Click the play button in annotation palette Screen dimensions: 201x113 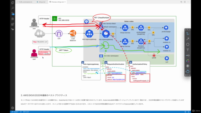(x=188, y=66)
